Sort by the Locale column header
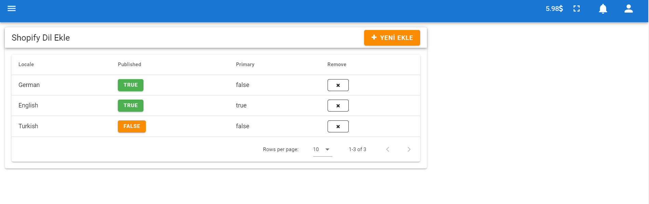The height and width of the screenshot is (204, 649). coord(26,64)
